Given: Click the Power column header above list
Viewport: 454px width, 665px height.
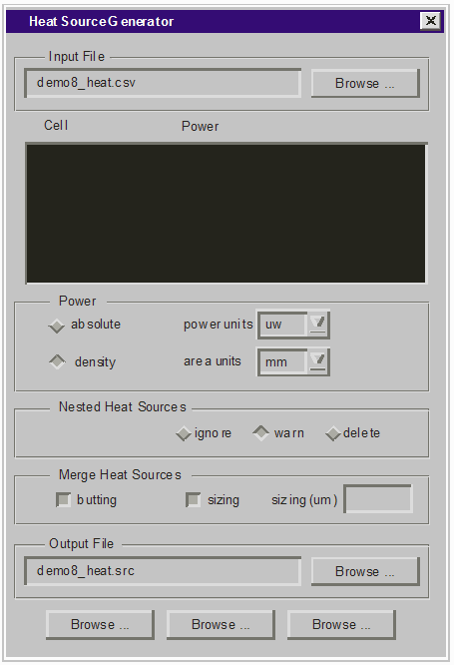Looking at the screenshot, I should click(x=201, y=127).
